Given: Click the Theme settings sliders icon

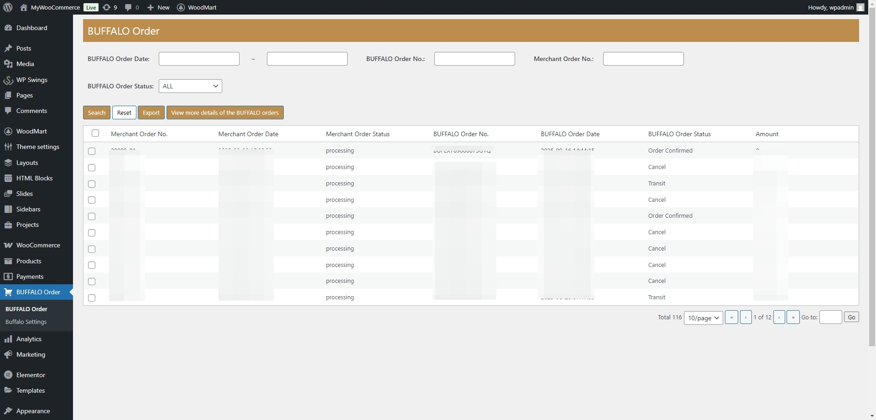Looking at the screenshot, I should click(8, 147).
